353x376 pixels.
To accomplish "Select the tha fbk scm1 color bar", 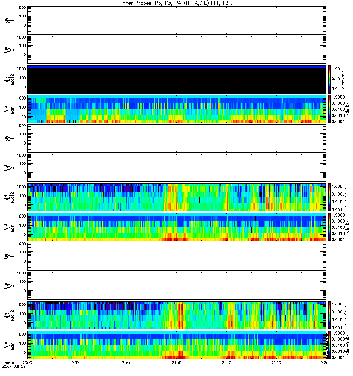I will coord(329,109).
